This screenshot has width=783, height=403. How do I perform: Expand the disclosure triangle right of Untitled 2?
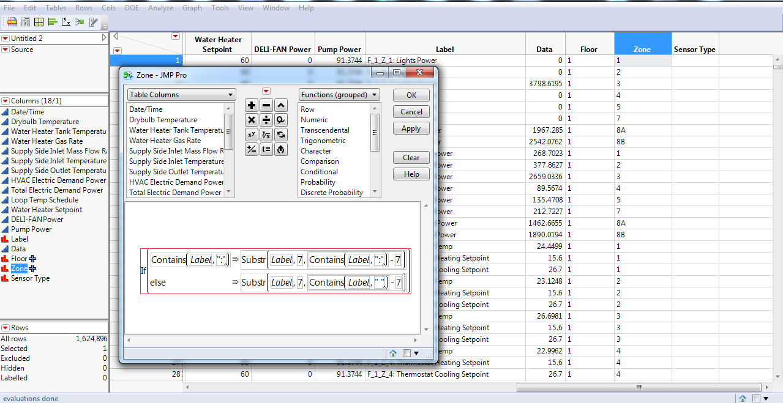104,38
